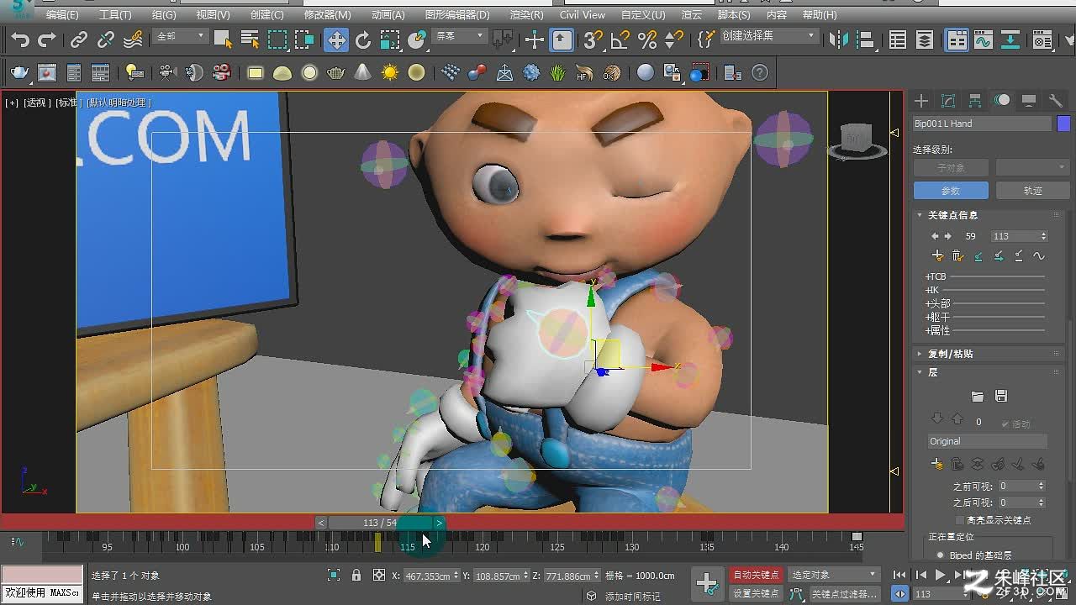The width and height of the screenshot is (1076, 605).
Task: Toggle the Percent Snap icon
Action: point(647,39)
